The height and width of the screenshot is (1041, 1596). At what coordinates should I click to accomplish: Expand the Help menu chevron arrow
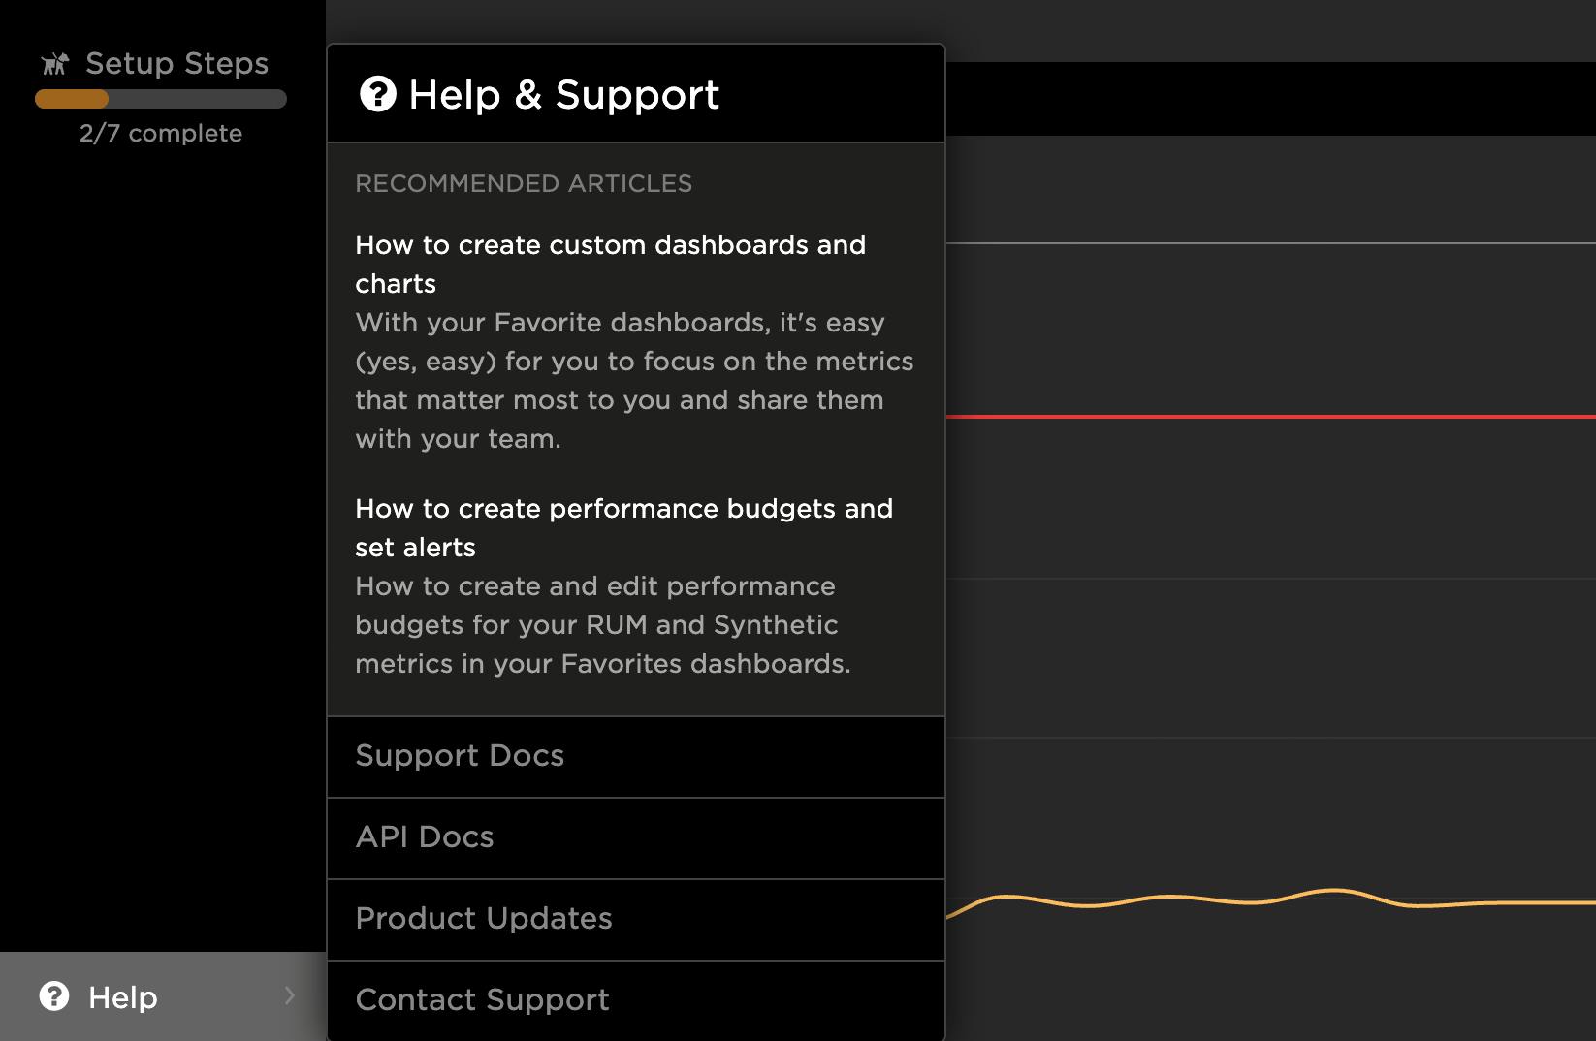pos(289,995)
